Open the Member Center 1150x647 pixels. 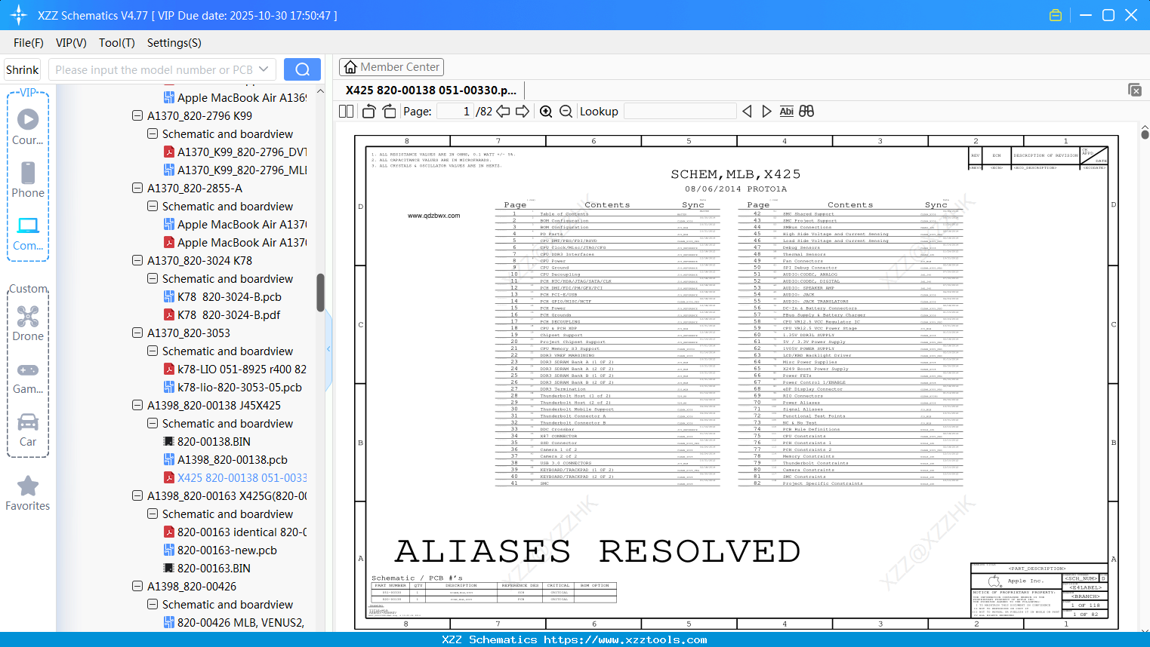point(391,67)
